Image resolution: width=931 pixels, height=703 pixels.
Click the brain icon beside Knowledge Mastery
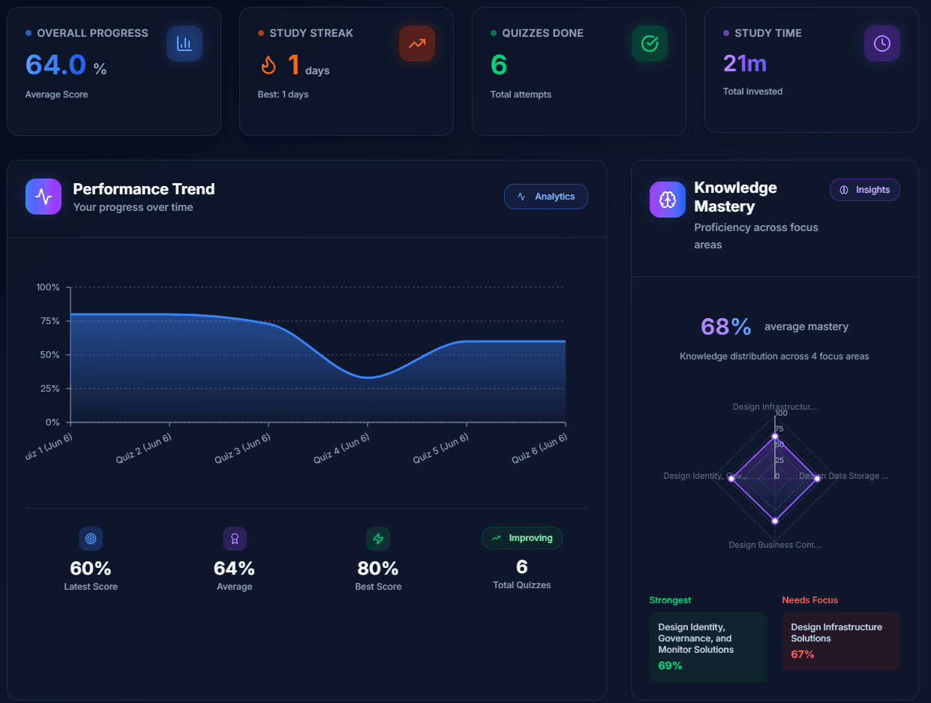668,200
